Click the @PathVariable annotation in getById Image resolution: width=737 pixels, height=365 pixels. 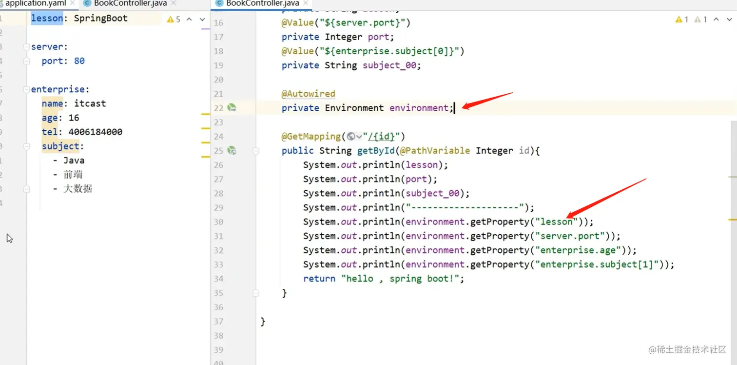pyautogui.click(x=435, y=151)
